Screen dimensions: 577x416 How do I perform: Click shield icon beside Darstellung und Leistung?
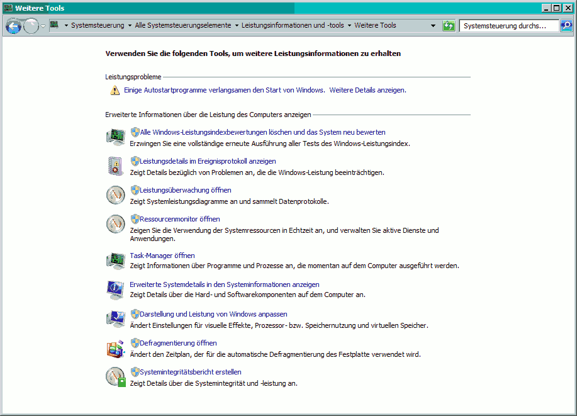click(x=135, y=313)
